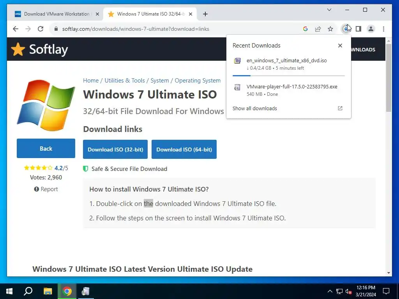399x299 pixels.
Task: Open taskbar search magnifier
Action: 28,291
